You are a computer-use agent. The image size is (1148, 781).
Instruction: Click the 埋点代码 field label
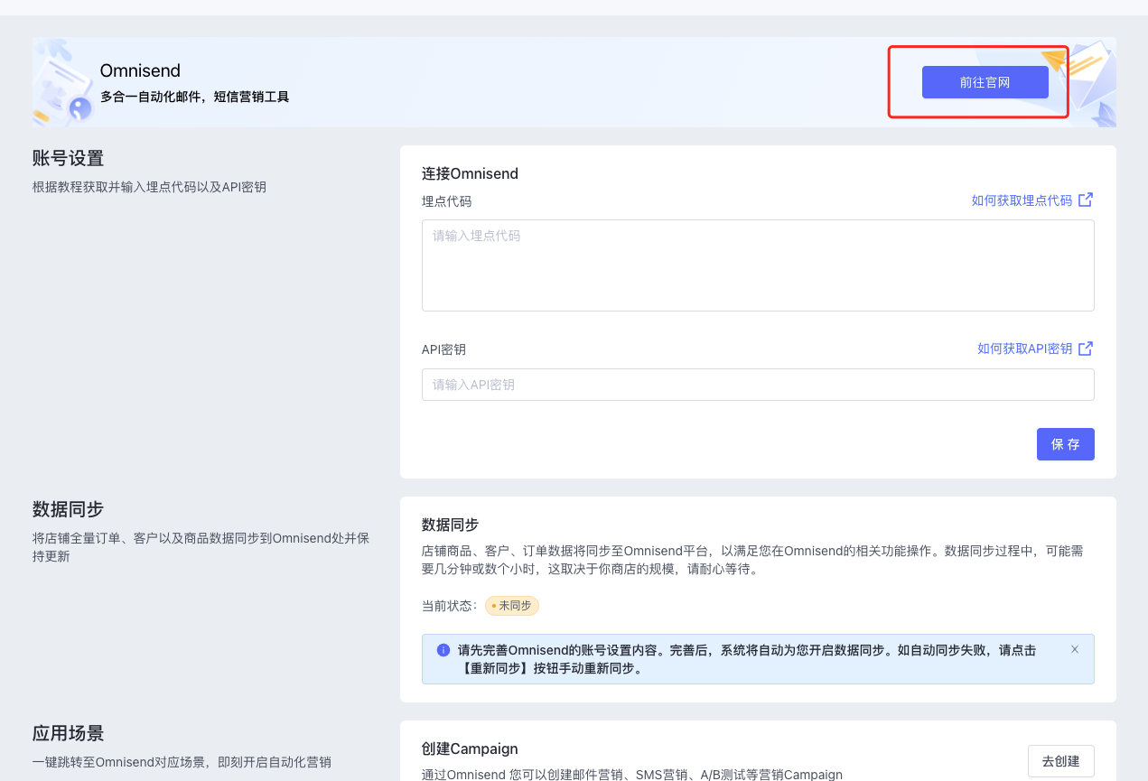446,201
